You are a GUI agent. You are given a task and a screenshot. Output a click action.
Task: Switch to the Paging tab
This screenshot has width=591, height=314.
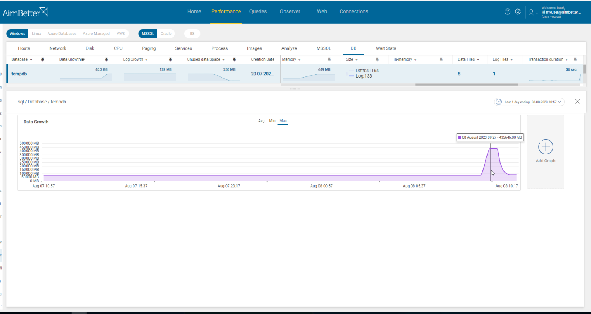pos(149,48)
